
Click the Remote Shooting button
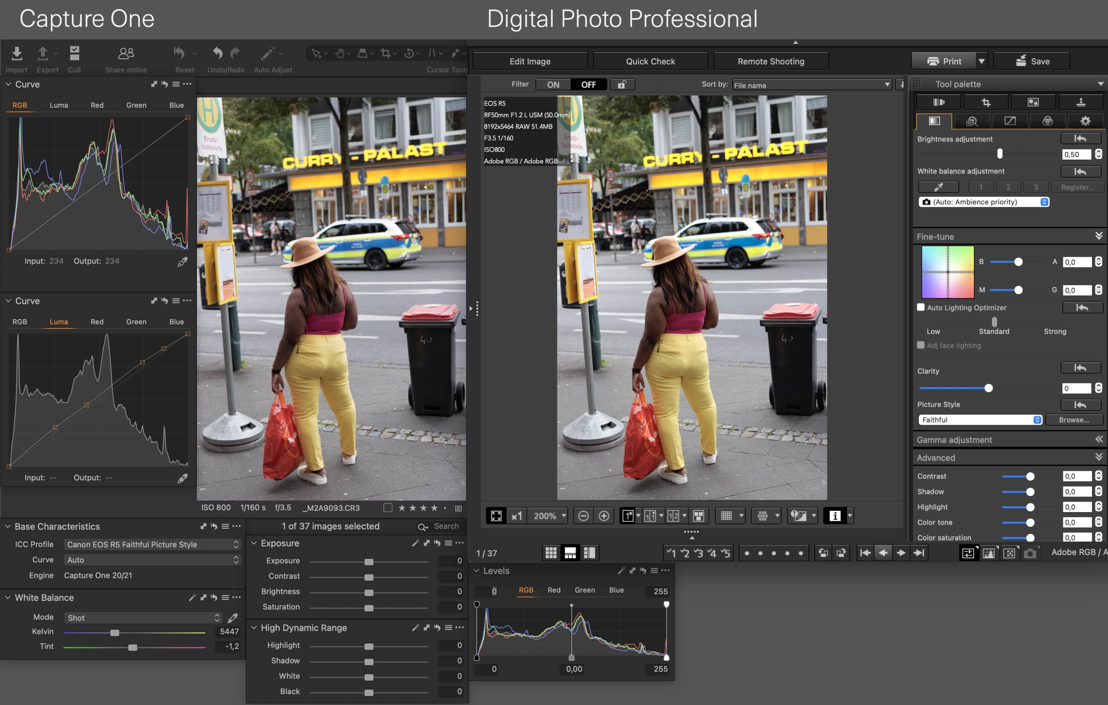click(x=771, y=61)
